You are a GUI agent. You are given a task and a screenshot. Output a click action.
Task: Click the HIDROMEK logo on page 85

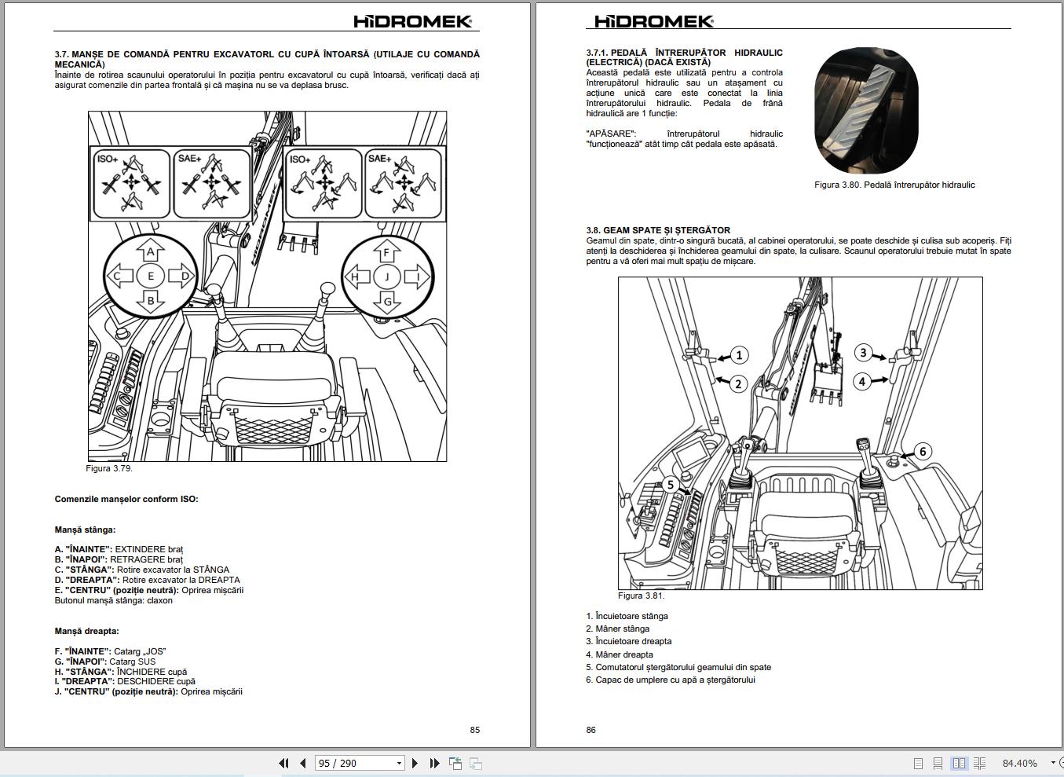click(413, 21)
